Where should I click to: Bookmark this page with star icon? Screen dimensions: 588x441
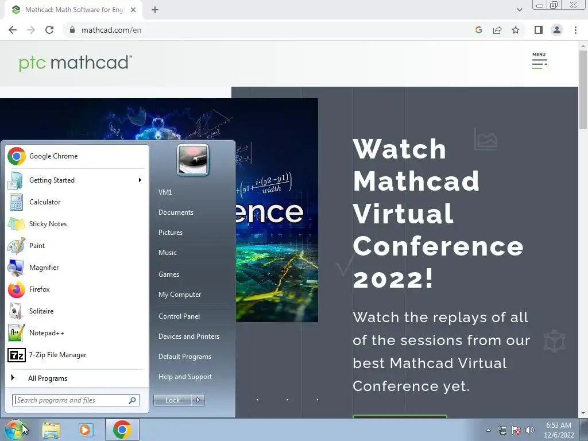point(516,30)
